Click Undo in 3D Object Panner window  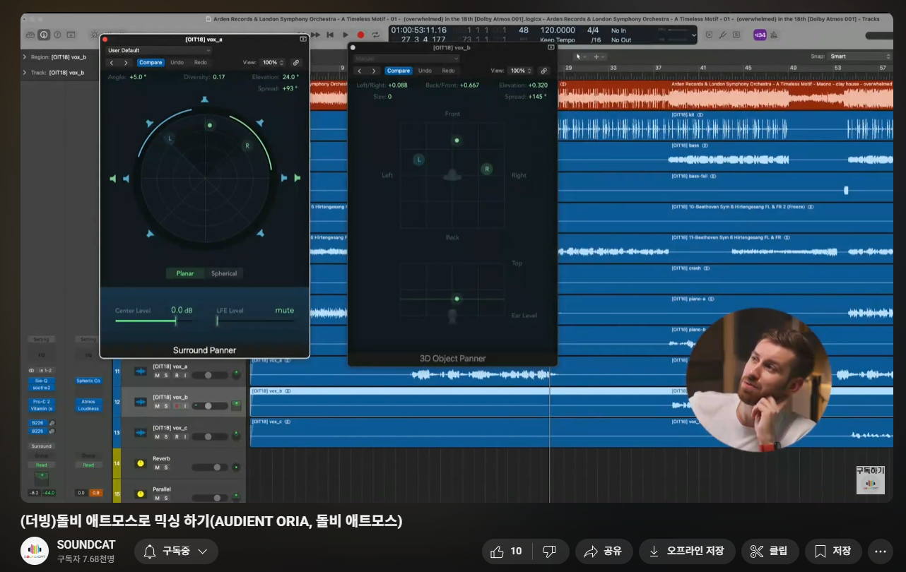click(x=425, y=71)
